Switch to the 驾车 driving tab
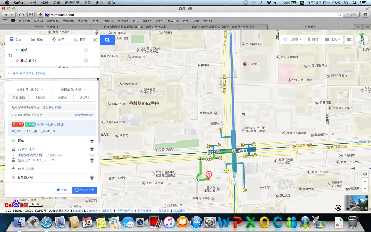371x232 pixels. click(x=37, y=40)
